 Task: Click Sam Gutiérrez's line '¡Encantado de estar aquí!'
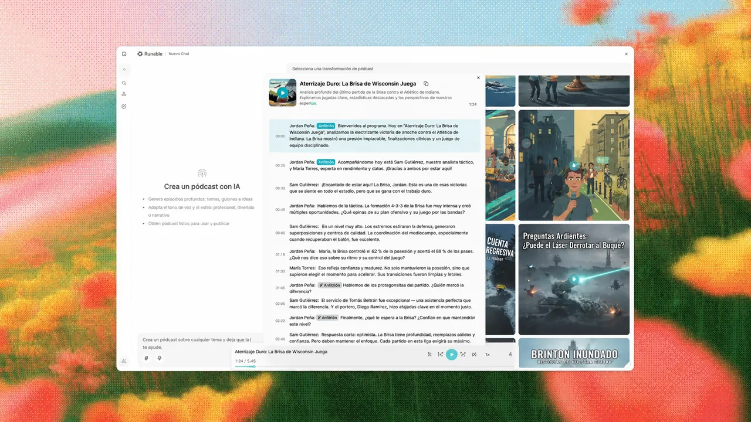click(x=378, y=188)
